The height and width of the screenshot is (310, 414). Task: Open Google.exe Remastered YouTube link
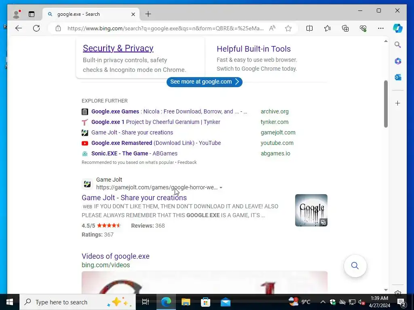tap(156, 143)
